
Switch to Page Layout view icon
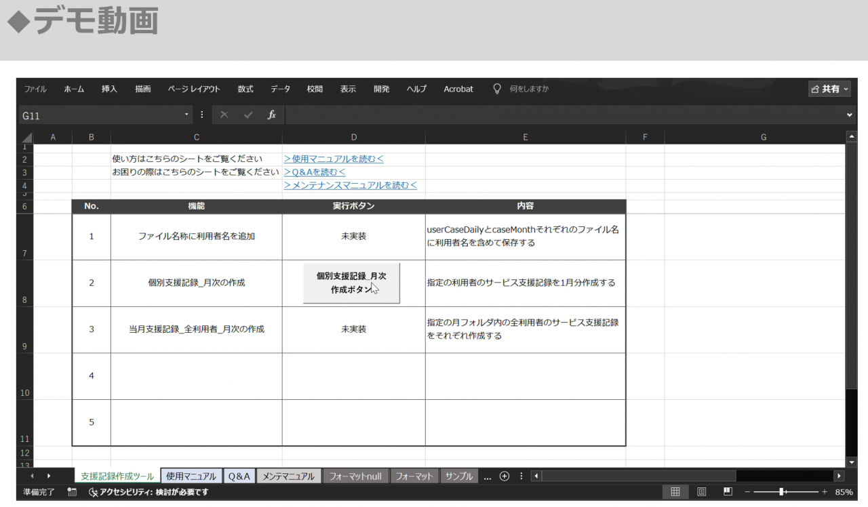(x=702, y=492)
